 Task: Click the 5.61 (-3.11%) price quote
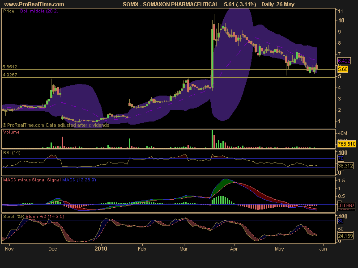[240, 4]
